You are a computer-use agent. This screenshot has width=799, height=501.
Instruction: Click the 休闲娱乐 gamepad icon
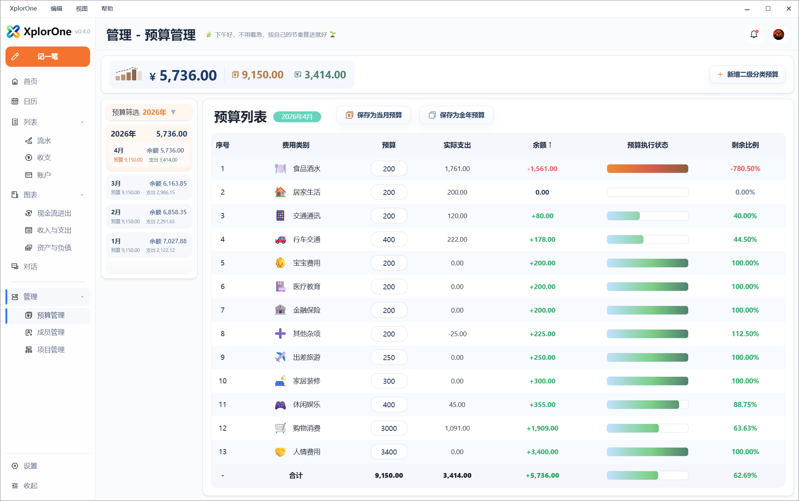tap(280, 404)
